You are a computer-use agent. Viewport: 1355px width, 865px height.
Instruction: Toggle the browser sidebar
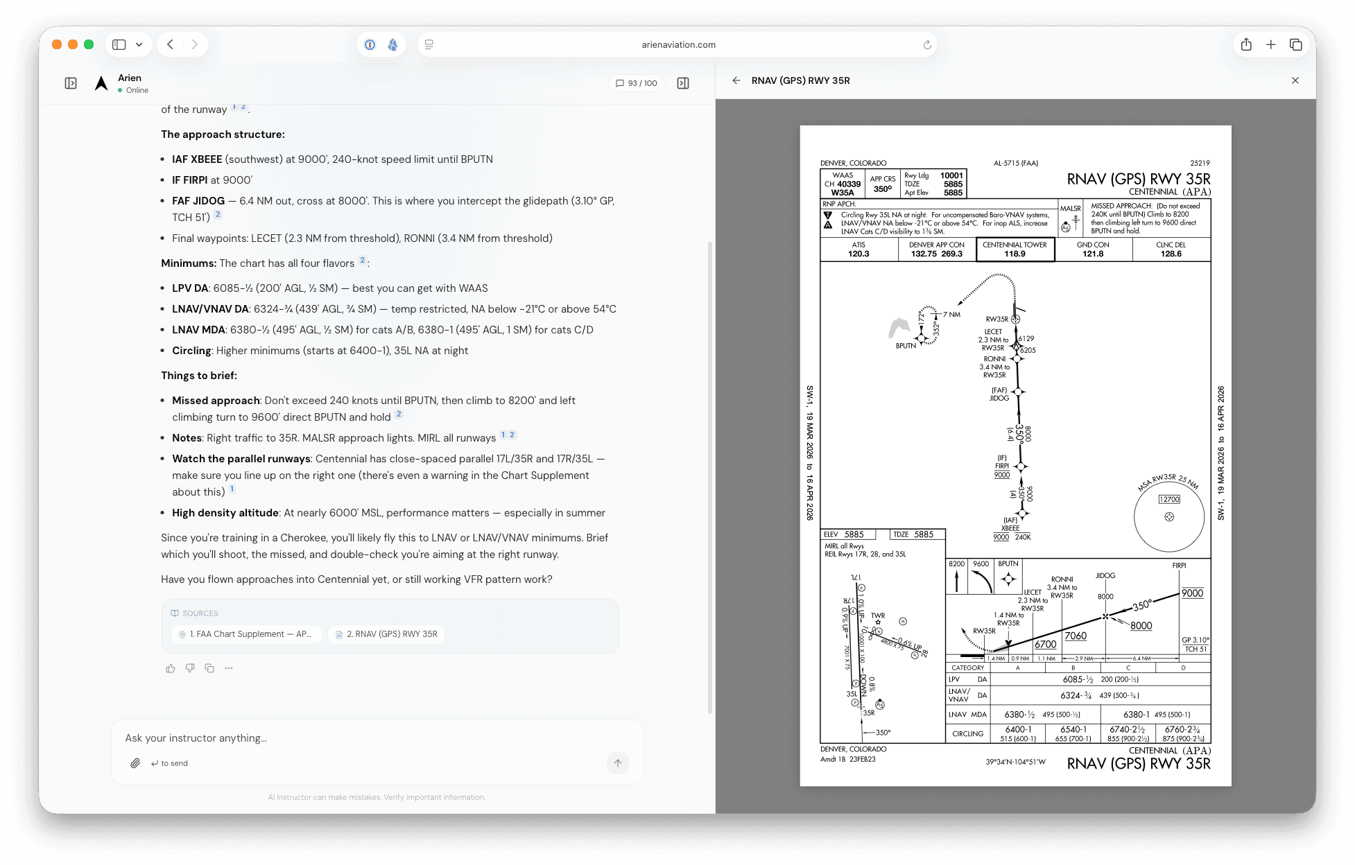click(118, 44)
